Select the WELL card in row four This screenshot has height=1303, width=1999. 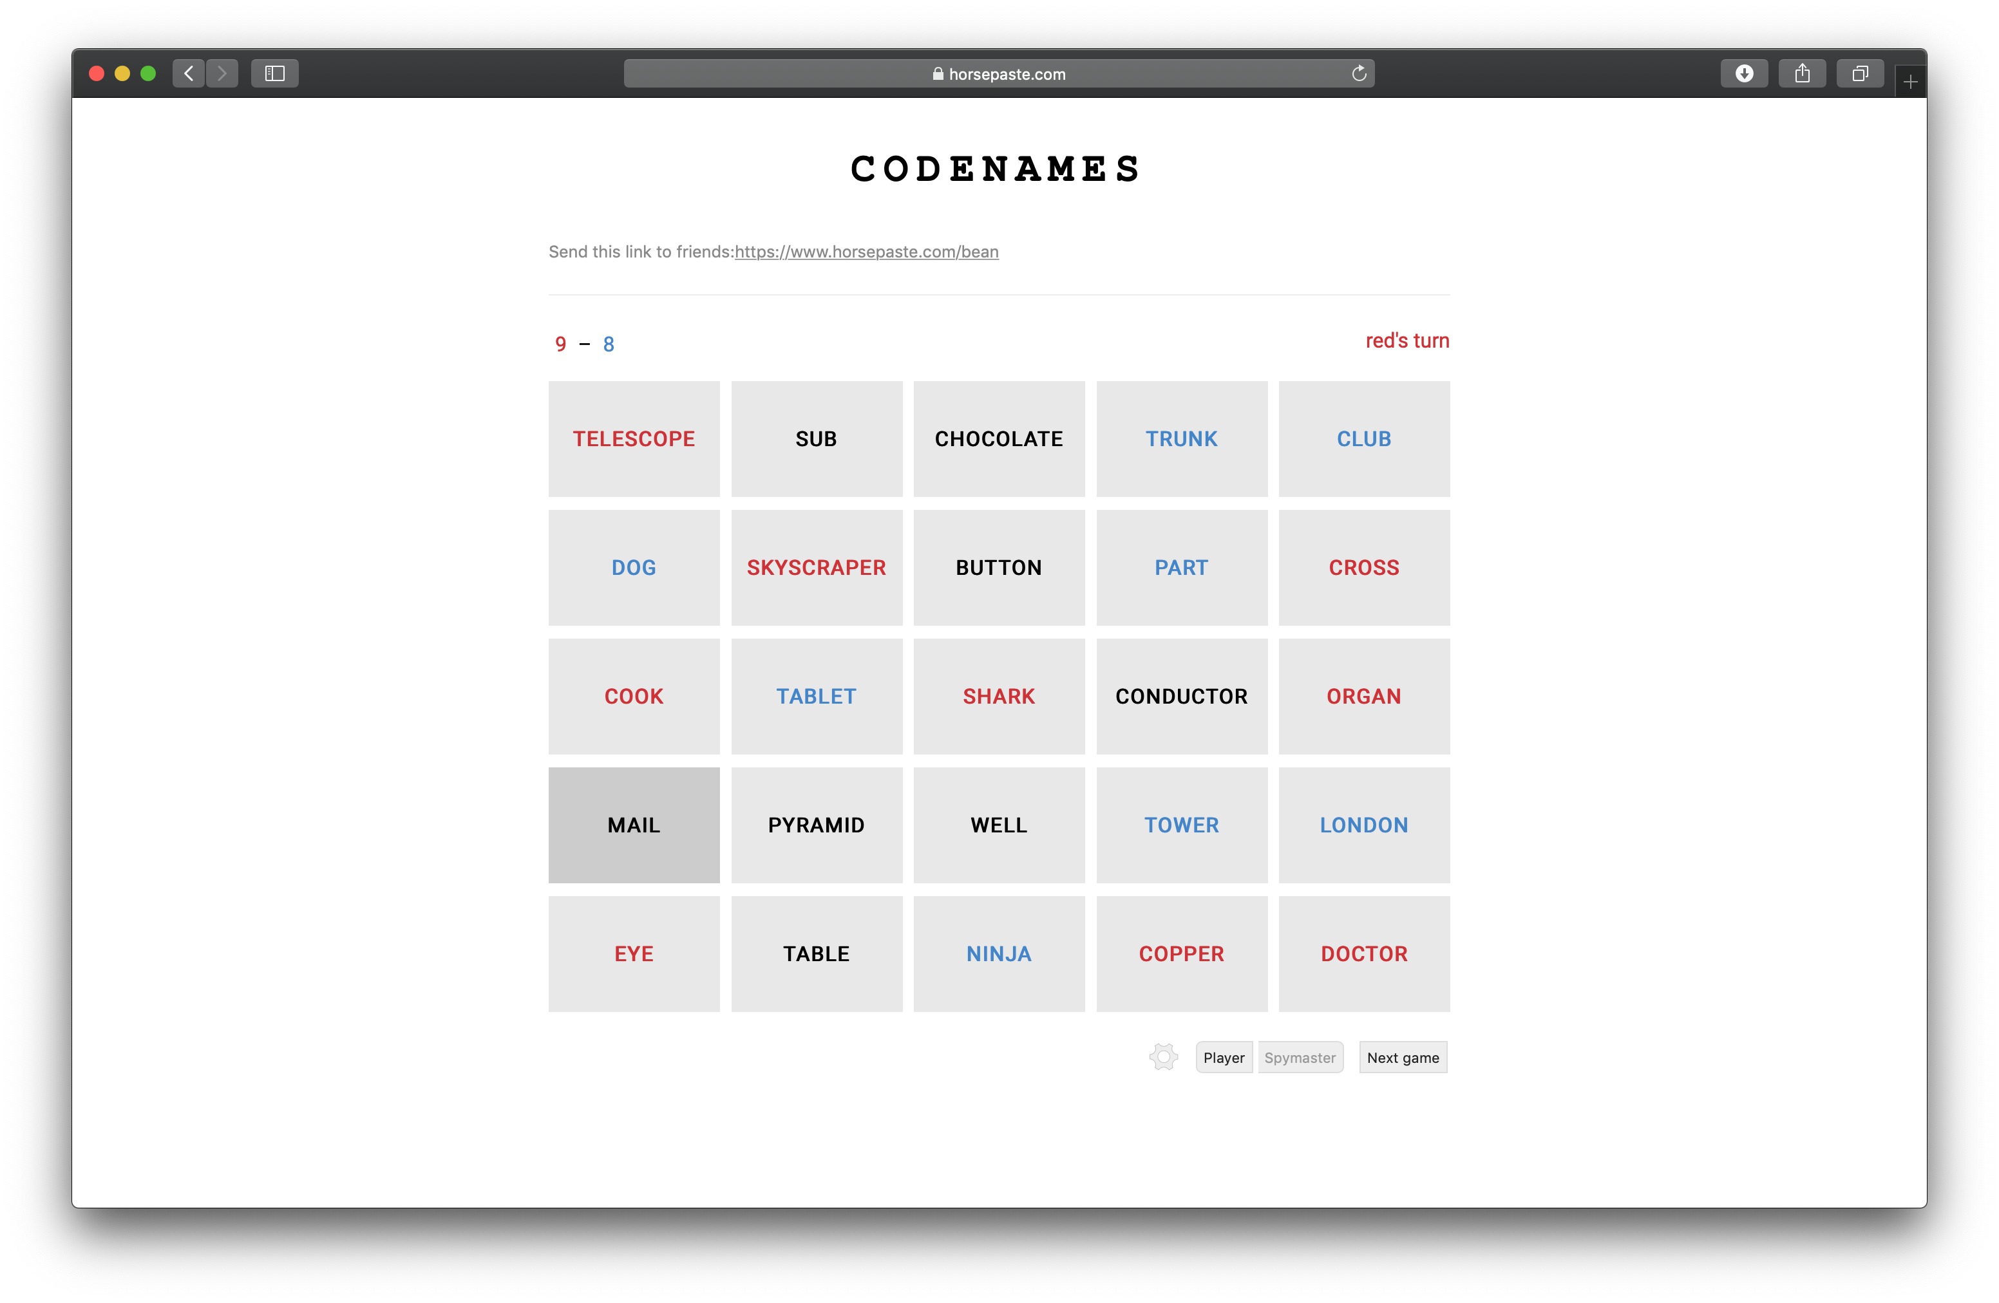[998, 824]
